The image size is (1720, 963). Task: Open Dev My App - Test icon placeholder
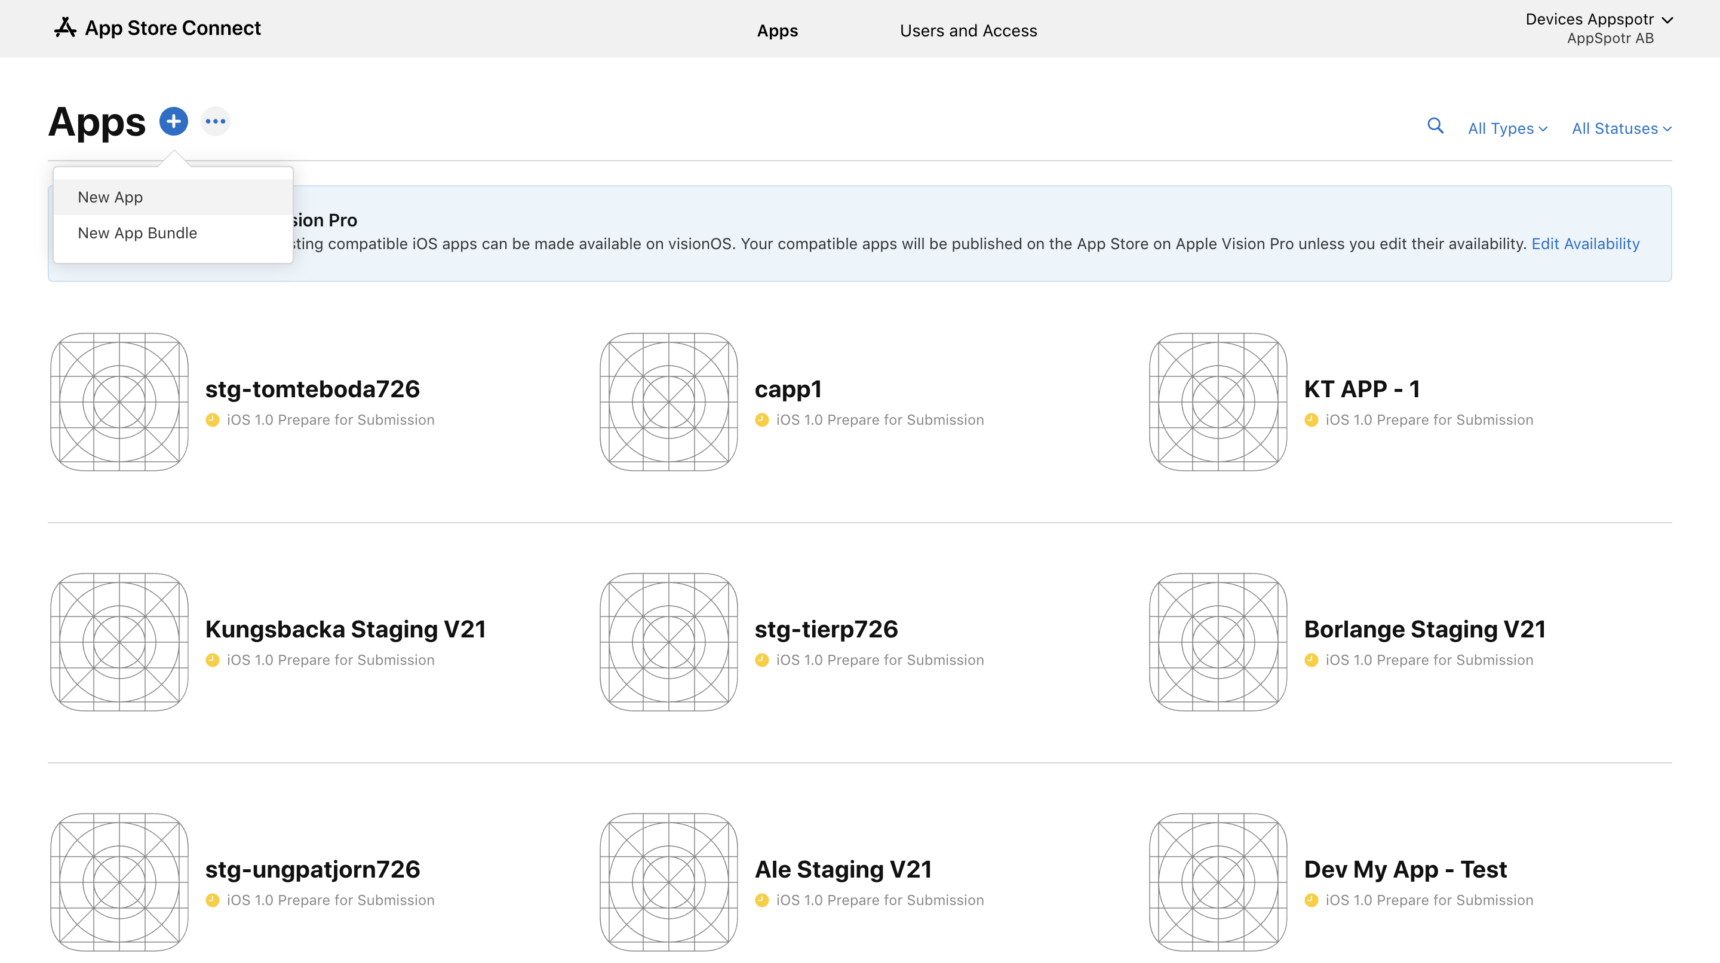click(x=1218, y=882)
